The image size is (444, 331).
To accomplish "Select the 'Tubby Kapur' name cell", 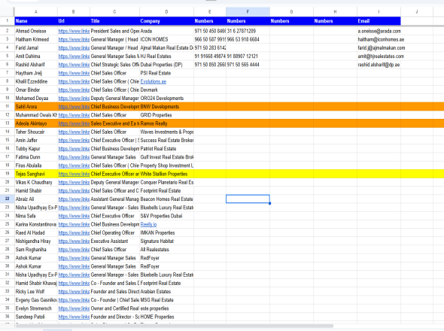I will coord(36,149).
